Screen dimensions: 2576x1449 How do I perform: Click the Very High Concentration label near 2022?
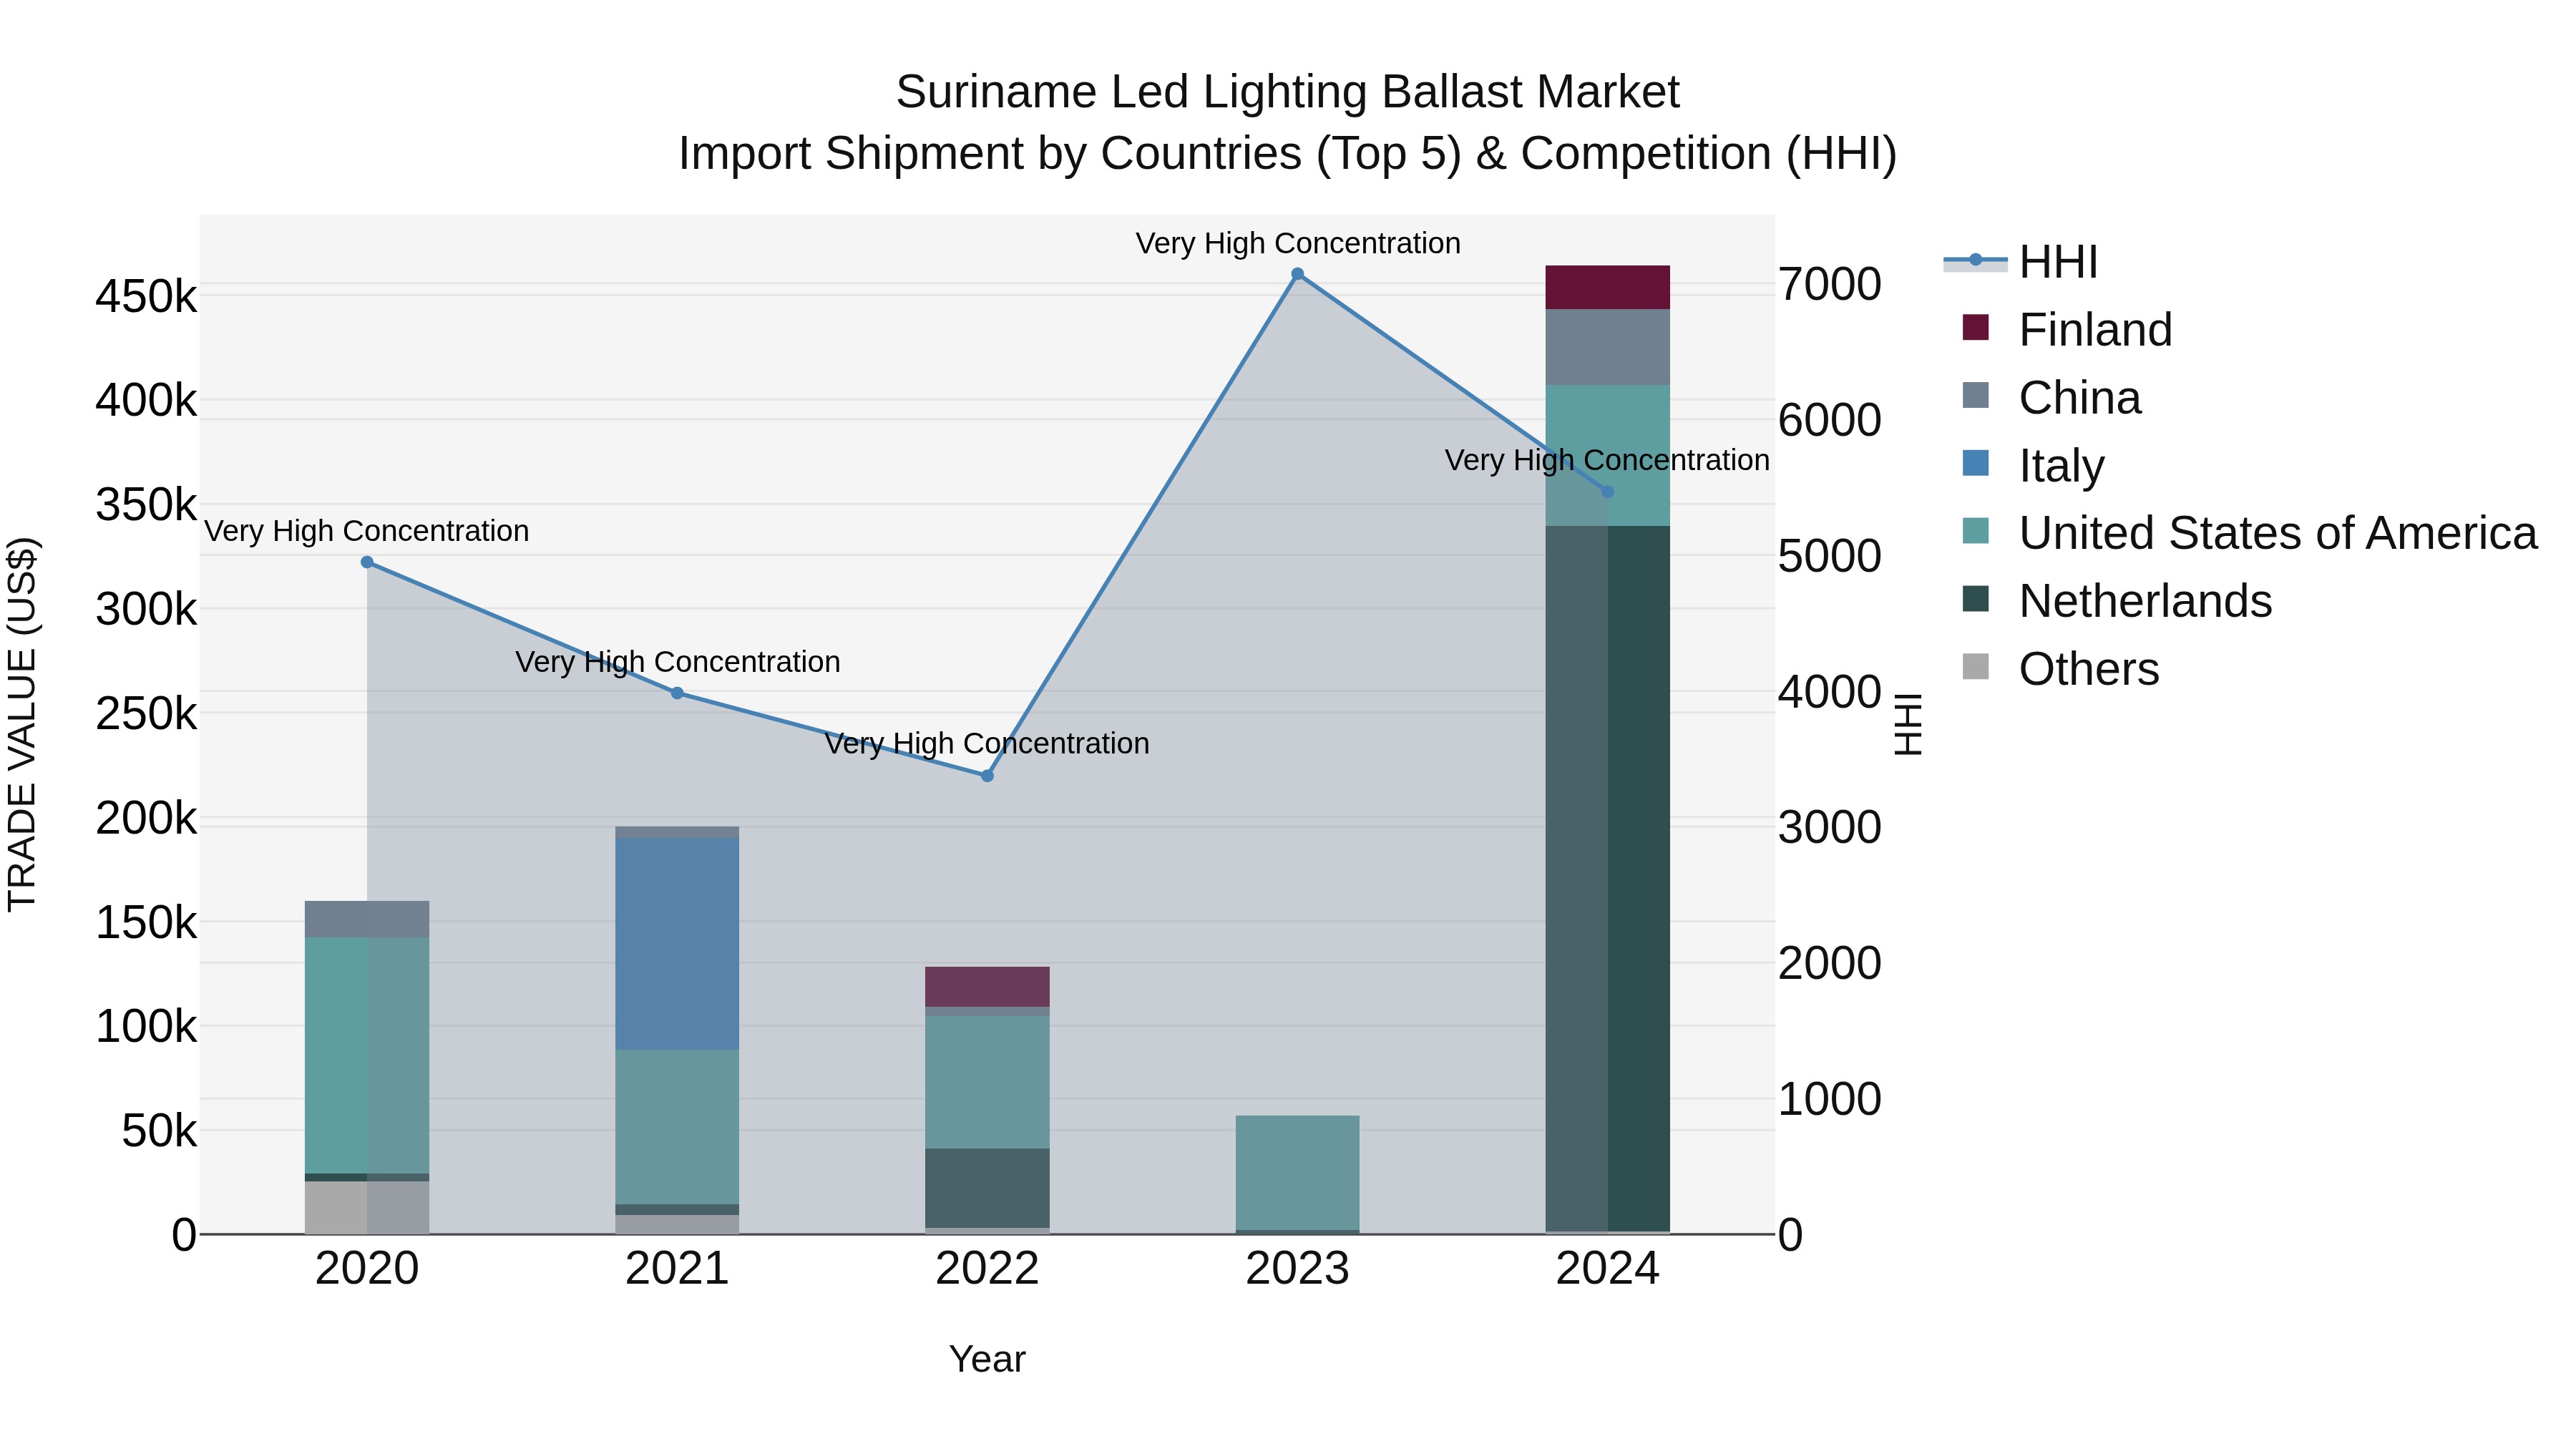coord(987,744)
